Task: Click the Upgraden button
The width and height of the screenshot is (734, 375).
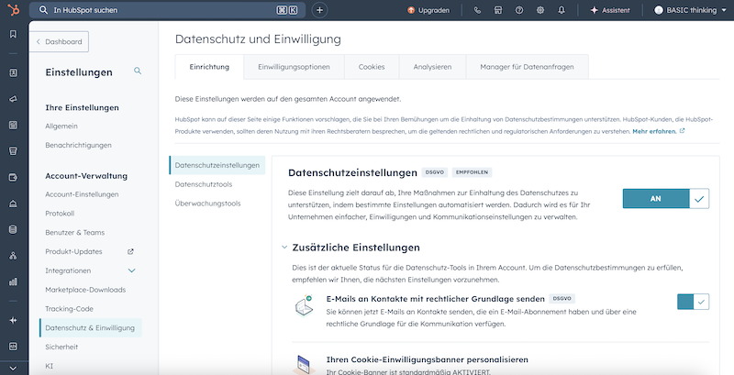Action: point(428,10)
